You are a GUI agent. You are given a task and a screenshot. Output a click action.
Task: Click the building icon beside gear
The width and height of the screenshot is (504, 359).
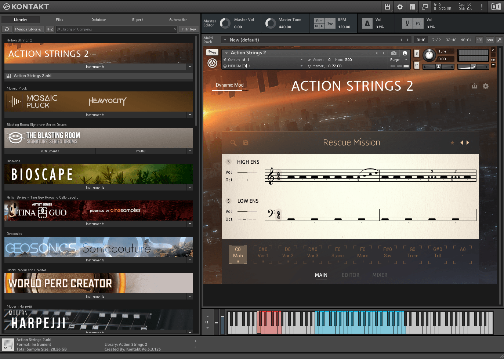click(474, 86)
